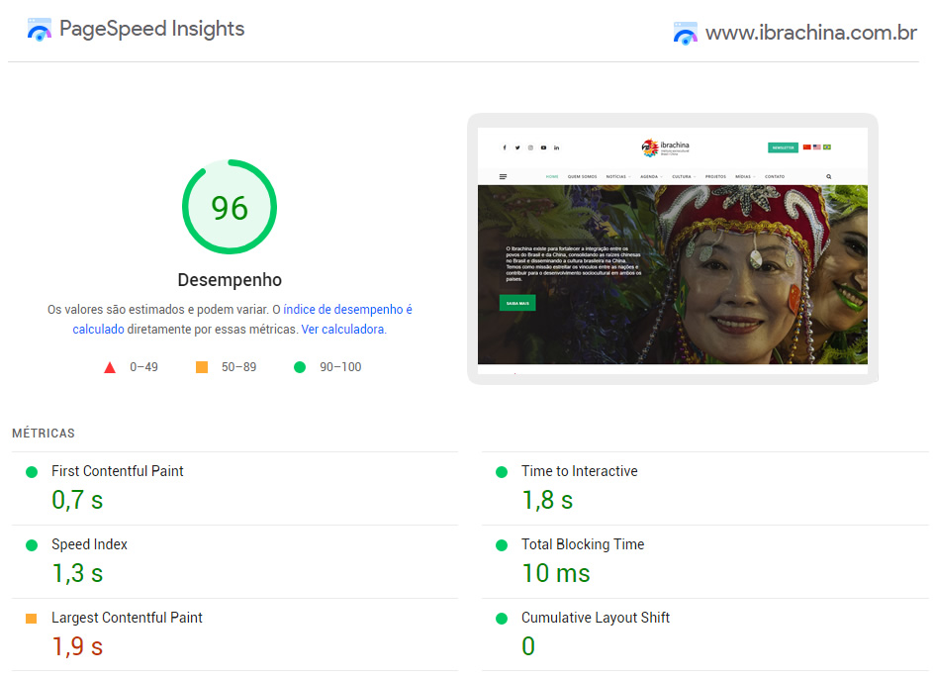Click the Twitter icon in the site preview
The width and height of the screenshot is (933, 679).
pos(517,147)
